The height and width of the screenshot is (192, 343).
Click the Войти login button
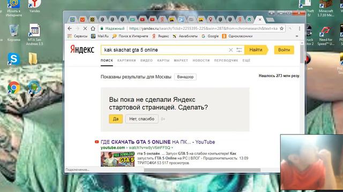(x=284, y=50)
